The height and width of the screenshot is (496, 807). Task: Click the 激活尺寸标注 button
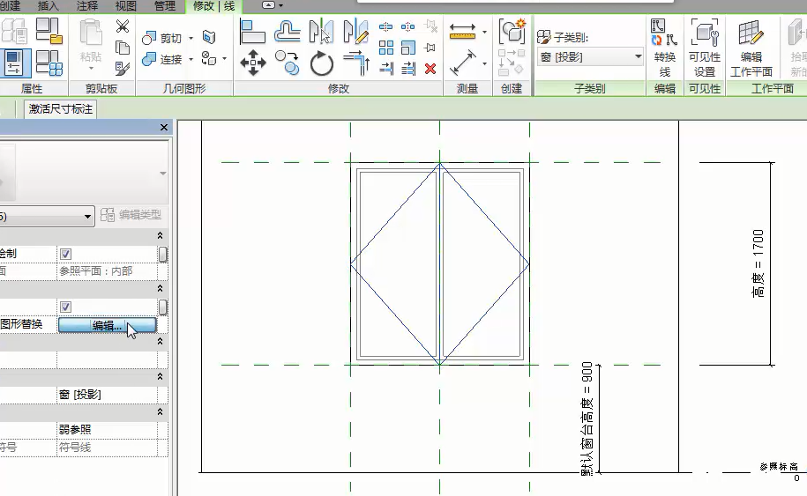tap(60, 109)
